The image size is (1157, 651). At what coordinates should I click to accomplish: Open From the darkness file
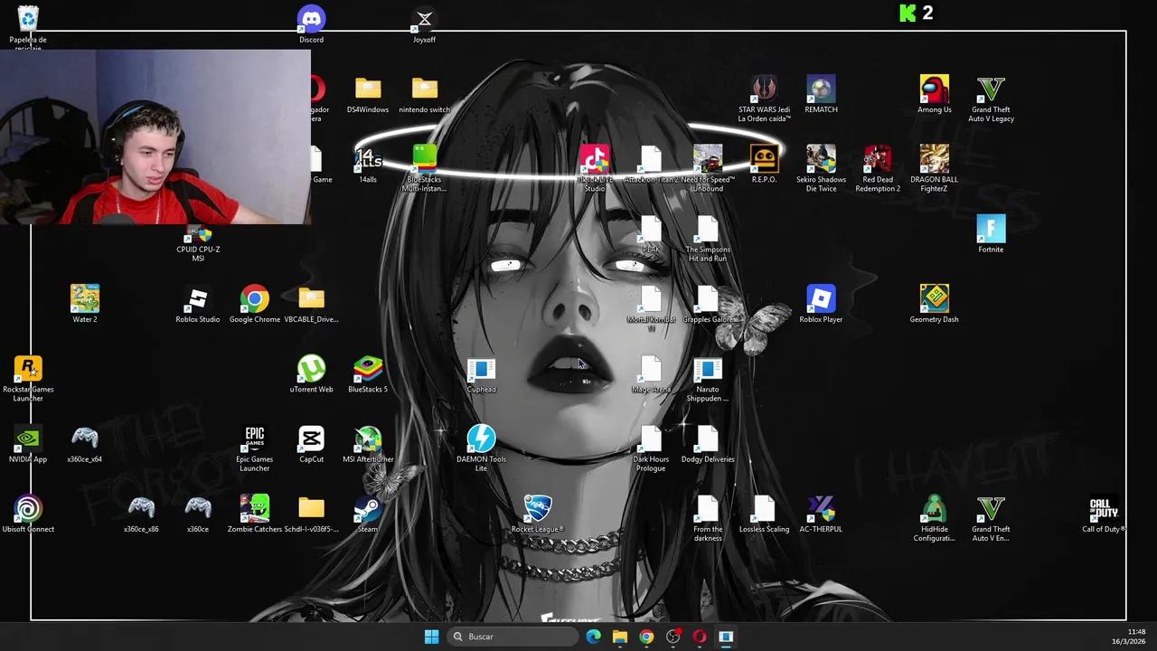pos(708,517)
